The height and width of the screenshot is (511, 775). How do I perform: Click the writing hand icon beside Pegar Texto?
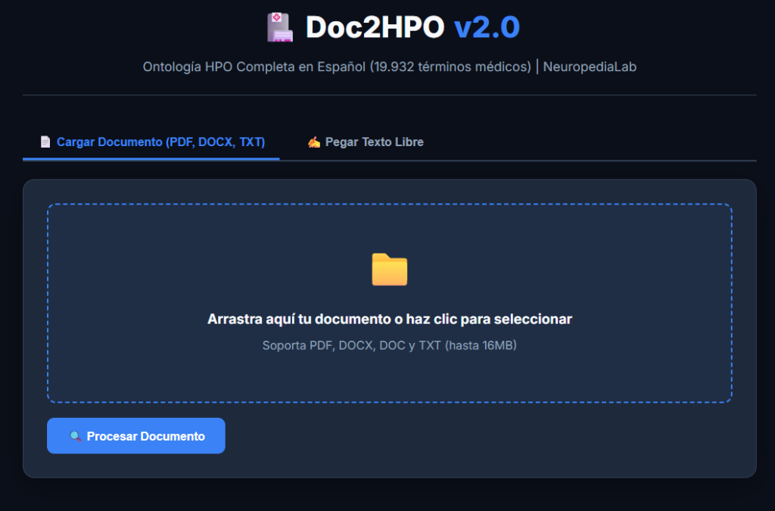314,142
